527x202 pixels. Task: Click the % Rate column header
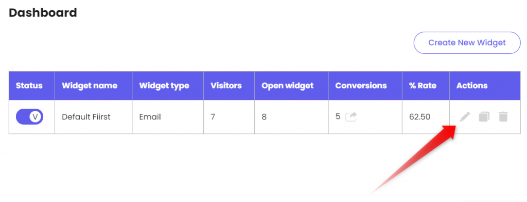click(x=423, y=86)
